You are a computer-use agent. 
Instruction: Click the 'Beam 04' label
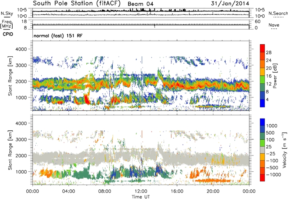(x=140, y=4)
